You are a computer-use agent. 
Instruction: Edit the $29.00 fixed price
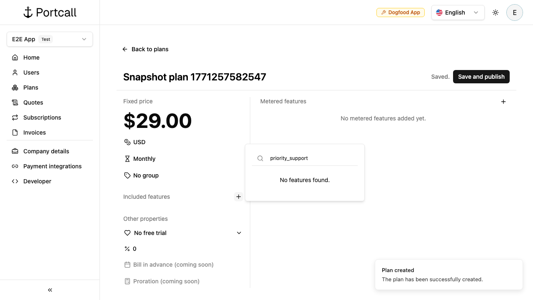[157, 121]
